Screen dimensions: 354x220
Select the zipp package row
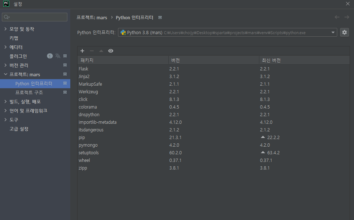pyautogui.click(x=213, y=168)
